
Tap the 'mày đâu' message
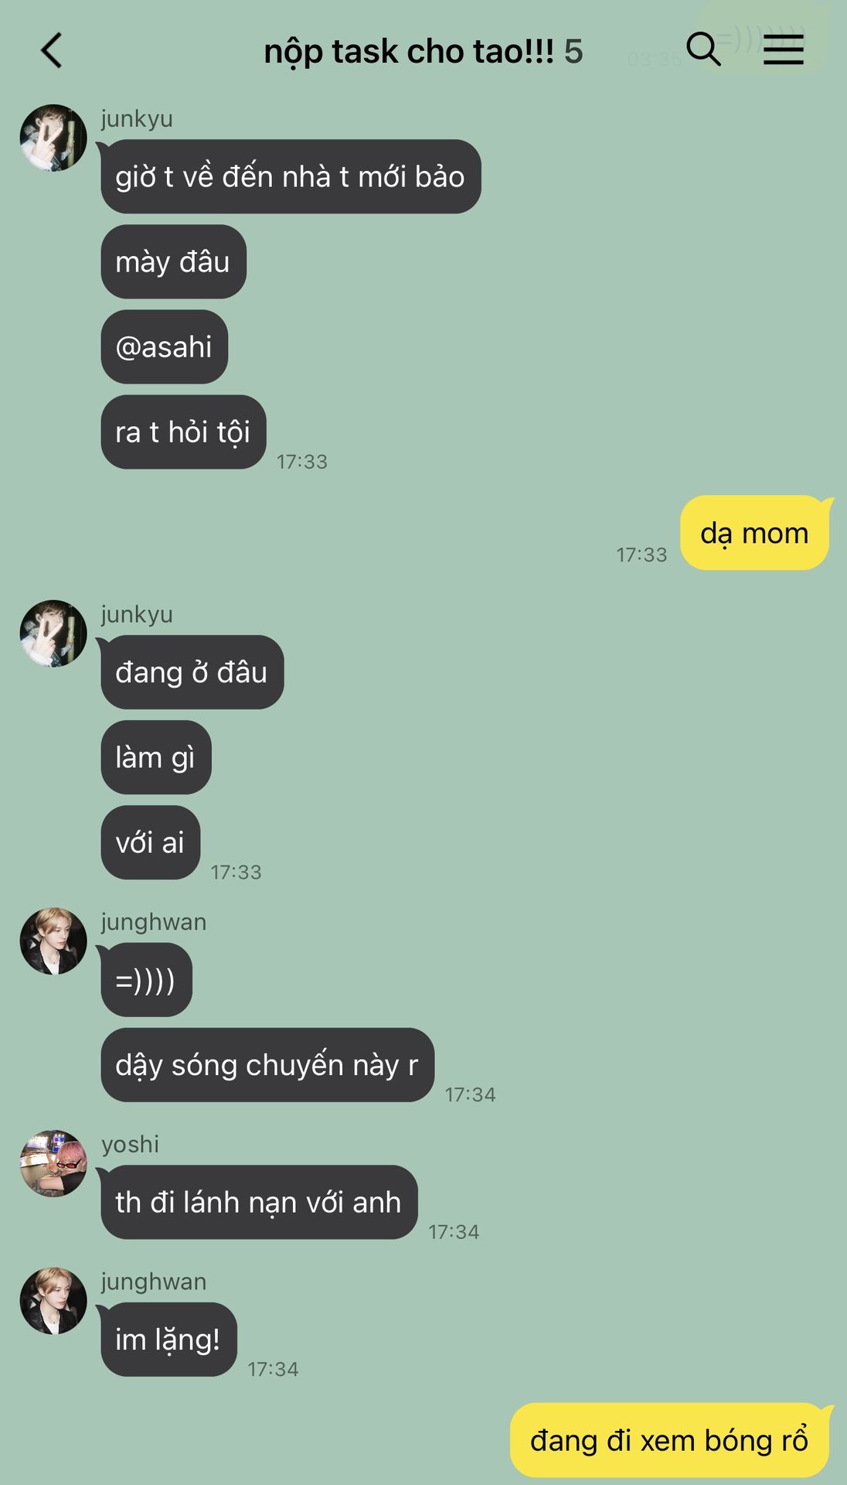click(x=173, y=261)
